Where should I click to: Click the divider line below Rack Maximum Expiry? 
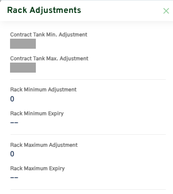point(88,190)
